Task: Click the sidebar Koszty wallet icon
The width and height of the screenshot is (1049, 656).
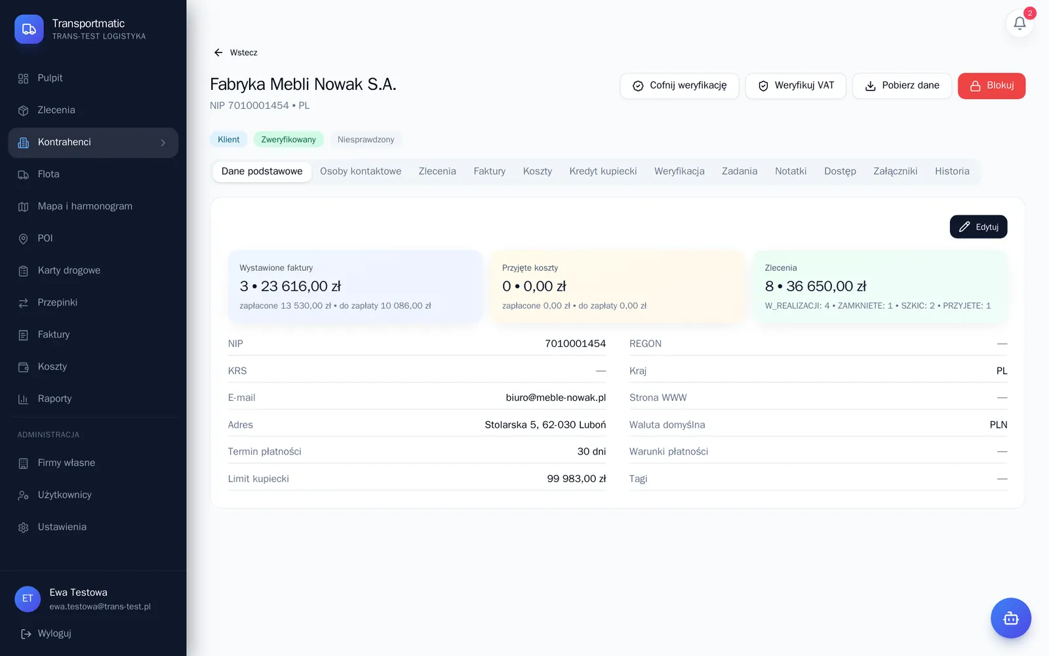Action: [24, 367]
